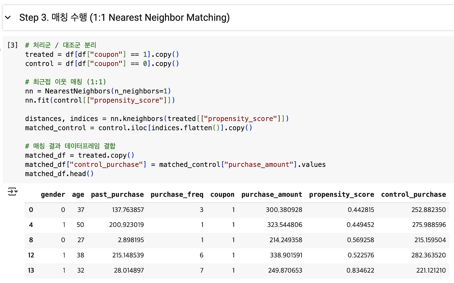Click the past_purchase value 2.898195
This screenshot has height=283, width=454.
(131, 240)
